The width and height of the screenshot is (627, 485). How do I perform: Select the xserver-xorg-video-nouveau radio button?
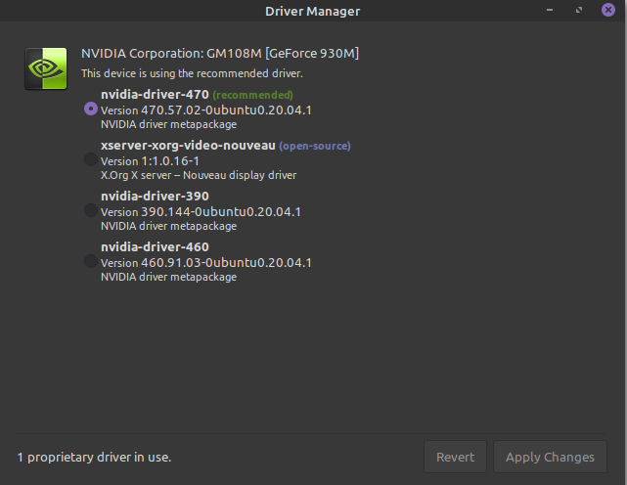[91, 159]
